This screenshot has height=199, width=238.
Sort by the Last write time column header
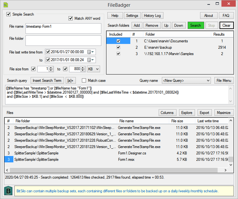pyautogui.click(x=212, y=121)
